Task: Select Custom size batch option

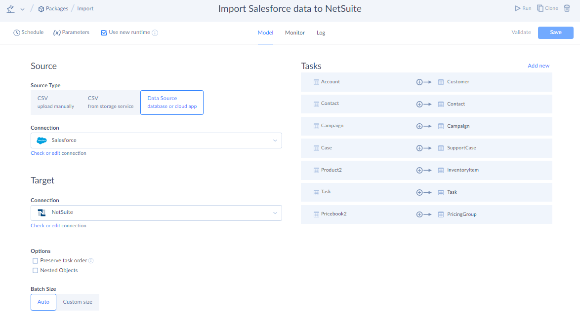Action: (x=78, y=302)
